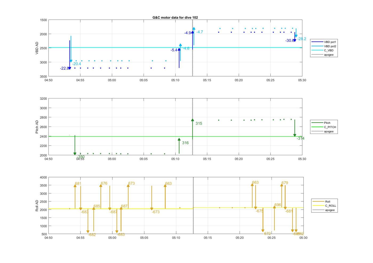Click the -682 roll annotation
Image resolution: width=373 pixels, height=263 pixels.
(92, 235)
